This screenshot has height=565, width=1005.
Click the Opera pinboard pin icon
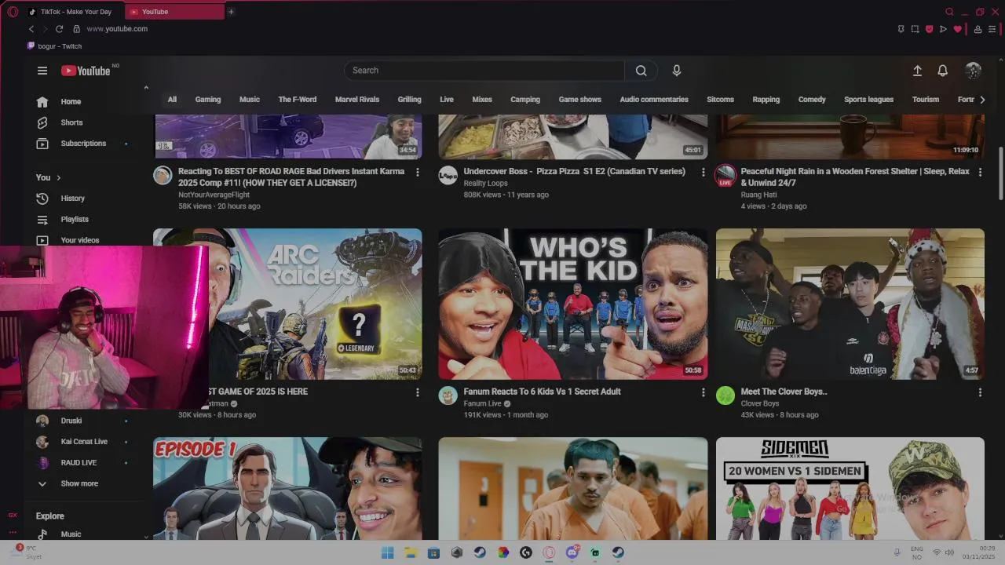coord(901,29)
